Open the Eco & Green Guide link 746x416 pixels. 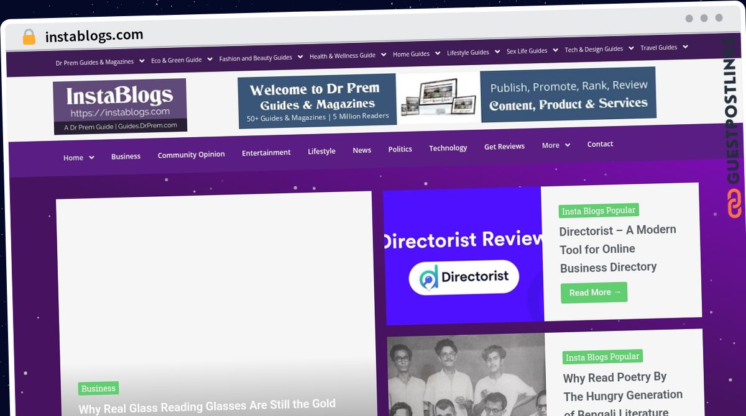click(177, 60)
